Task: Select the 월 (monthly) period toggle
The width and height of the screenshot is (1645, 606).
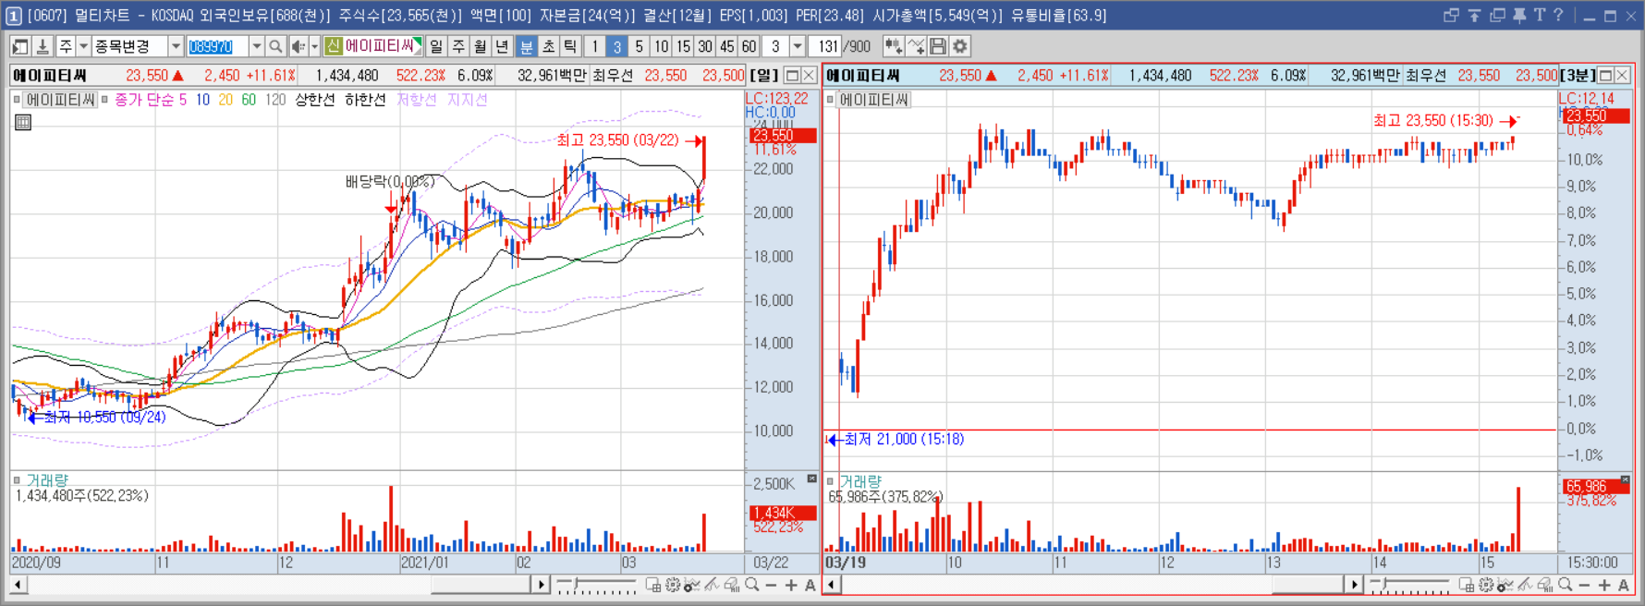Action: click(x=481, y=46)
